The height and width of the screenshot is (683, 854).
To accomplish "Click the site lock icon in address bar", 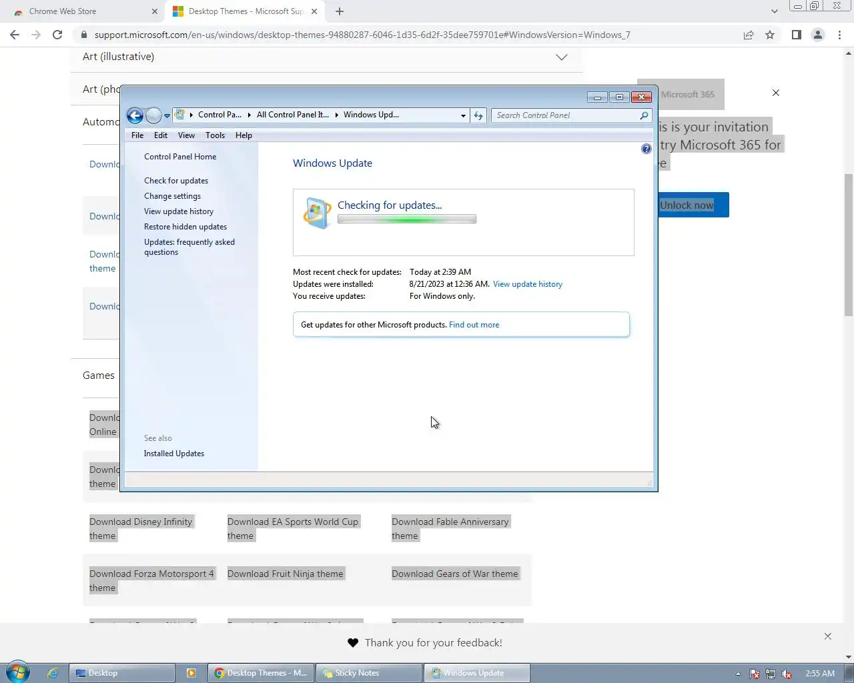I will pos(84,35).
